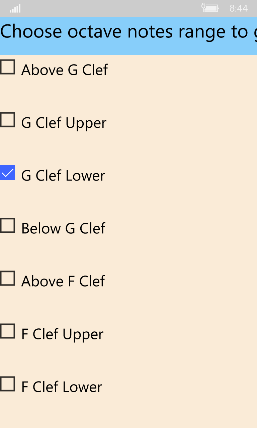This screenshot has width=257, height=428.
Task: Uncheck the G Clef Lower checkbox
Action: tap(7, 173)
